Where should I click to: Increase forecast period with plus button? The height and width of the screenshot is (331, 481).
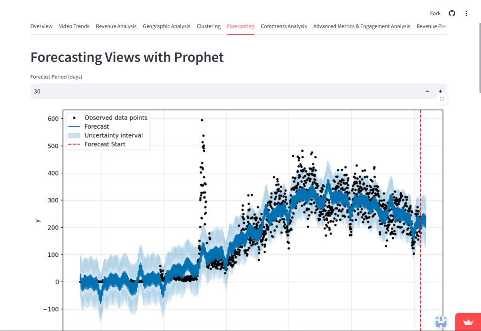tap(440, 91)
